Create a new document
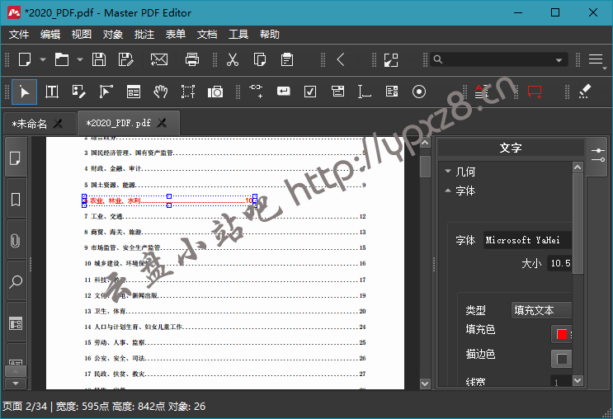 point(25,60)
